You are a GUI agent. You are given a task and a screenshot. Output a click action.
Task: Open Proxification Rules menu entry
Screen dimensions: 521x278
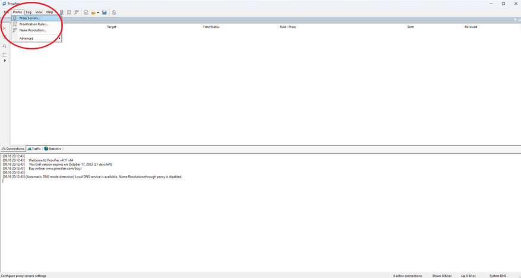[36, 24]
